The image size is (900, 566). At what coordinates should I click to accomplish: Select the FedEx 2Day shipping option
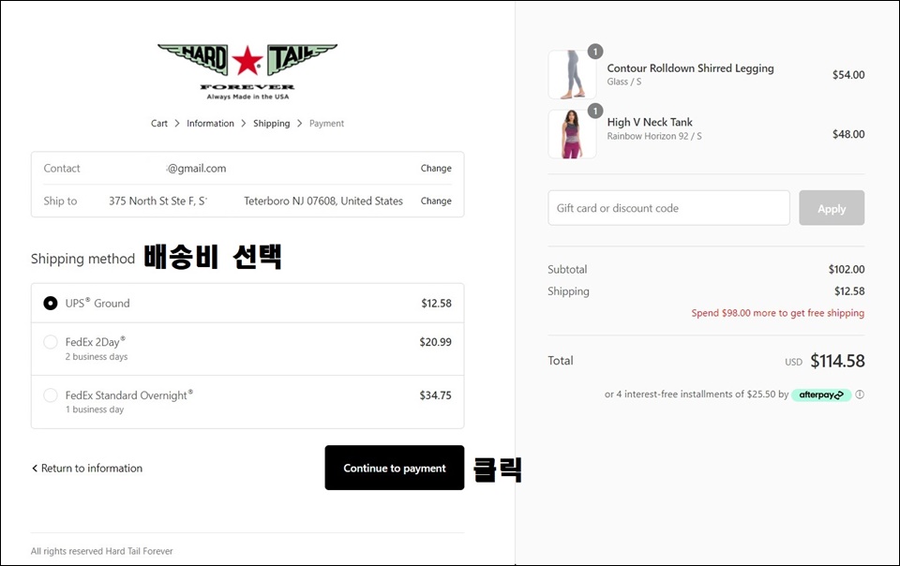(247, 349)
